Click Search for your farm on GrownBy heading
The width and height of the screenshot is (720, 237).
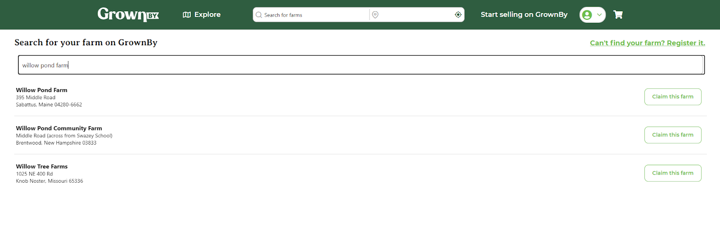point(86,42)
